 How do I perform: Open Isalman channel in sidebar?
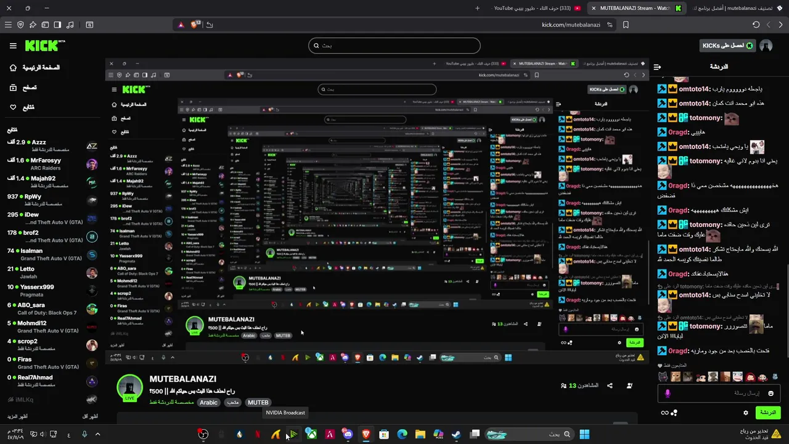(x=52, y=254)
